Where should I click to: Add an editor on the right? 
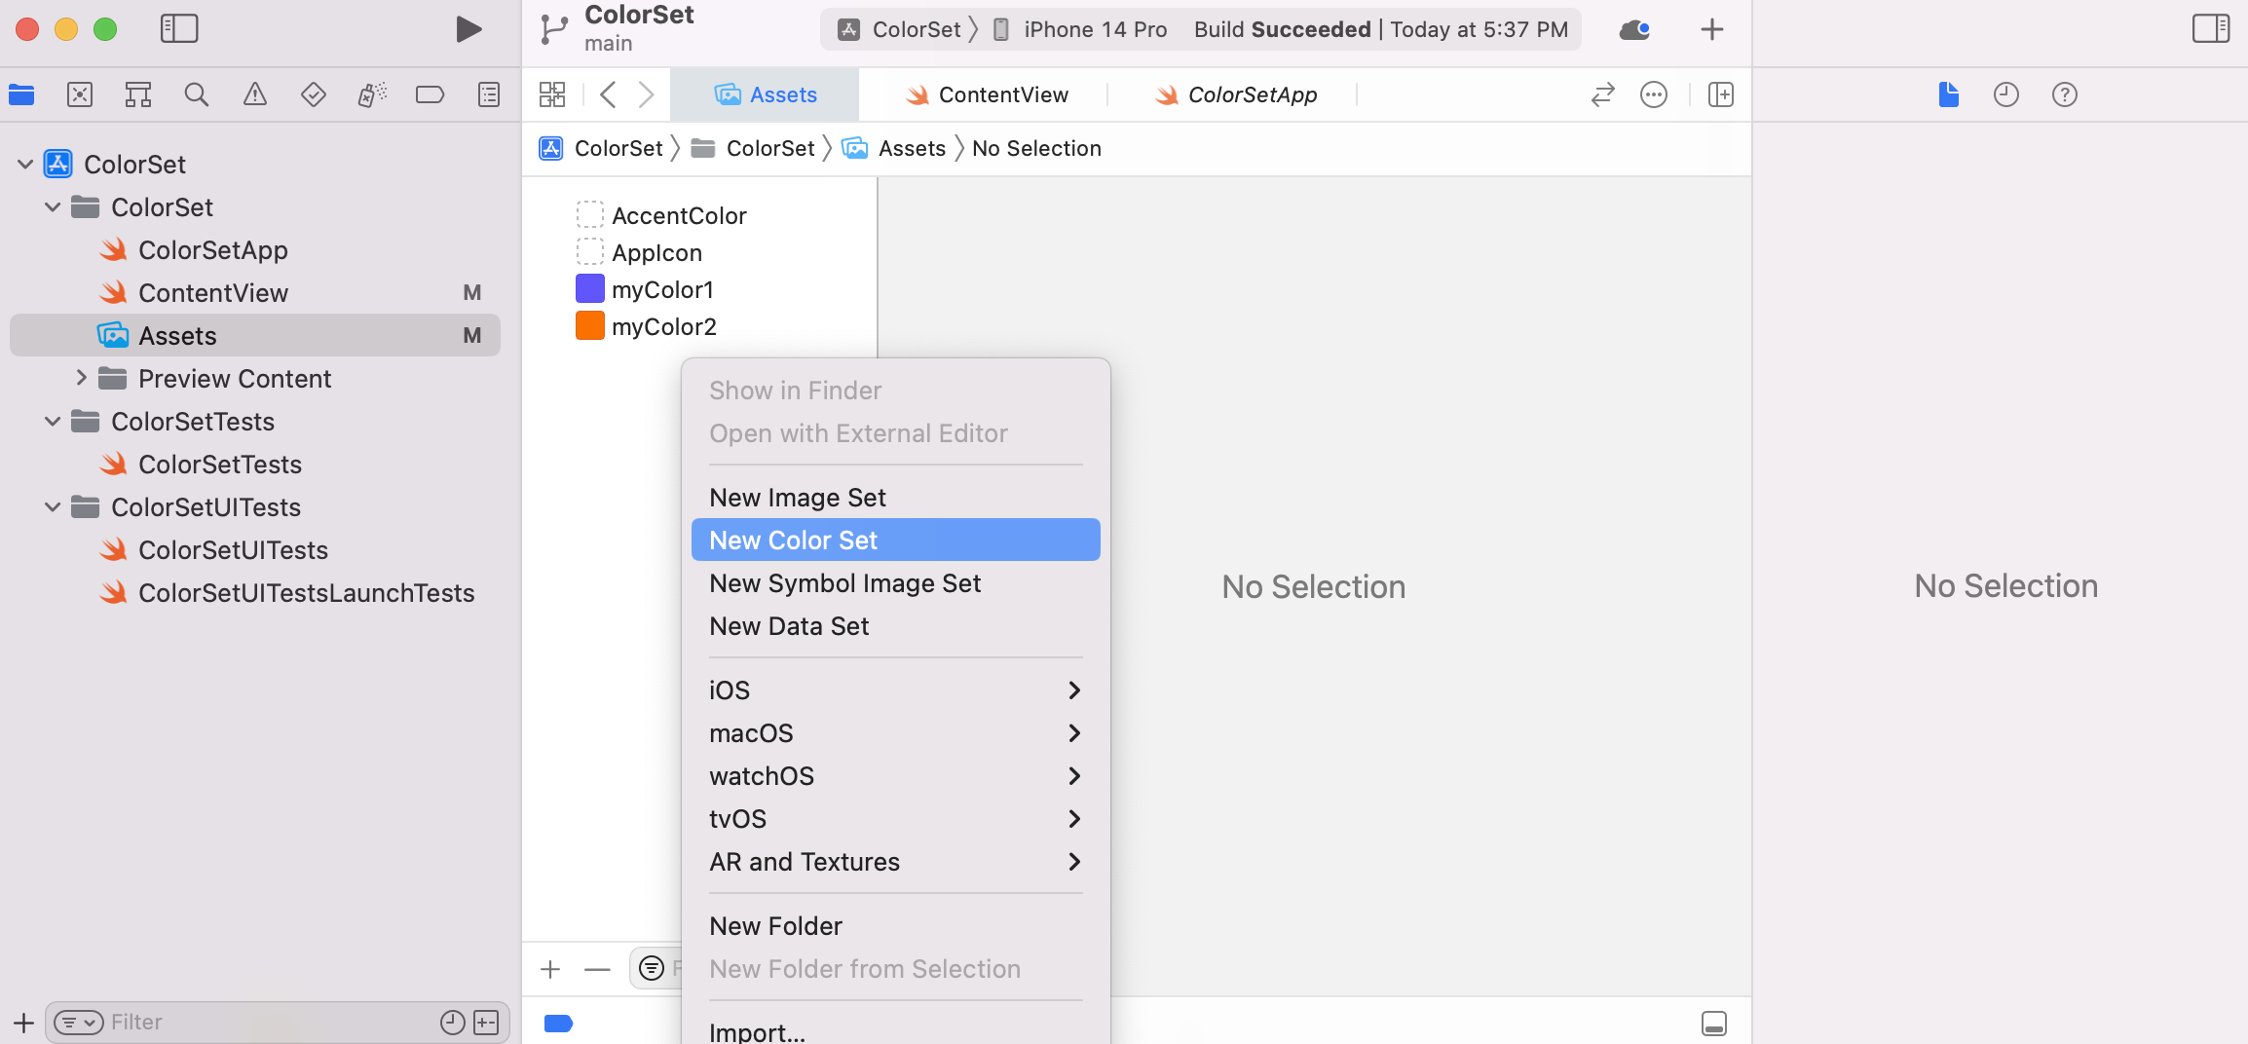click(x=1721, y=94)
